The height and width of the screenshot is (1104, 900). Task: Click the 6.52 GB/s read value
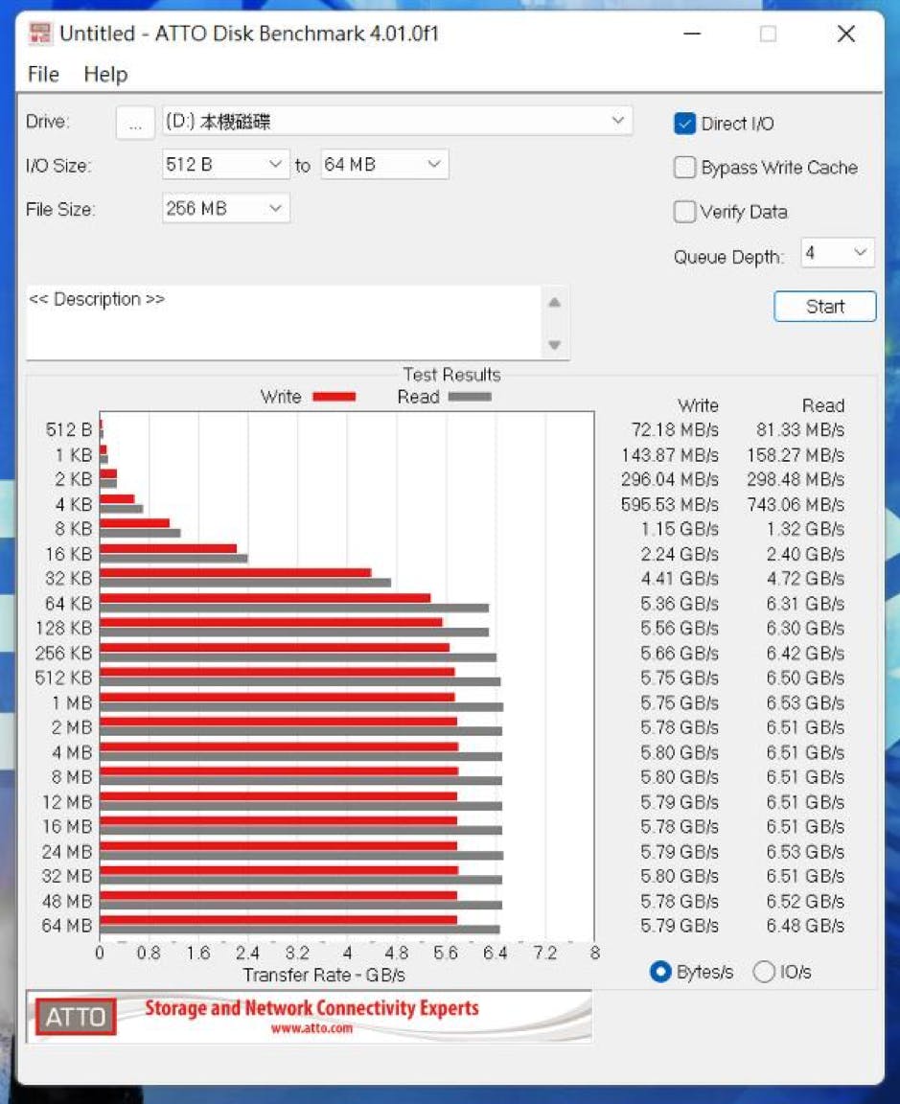[806, 901]
